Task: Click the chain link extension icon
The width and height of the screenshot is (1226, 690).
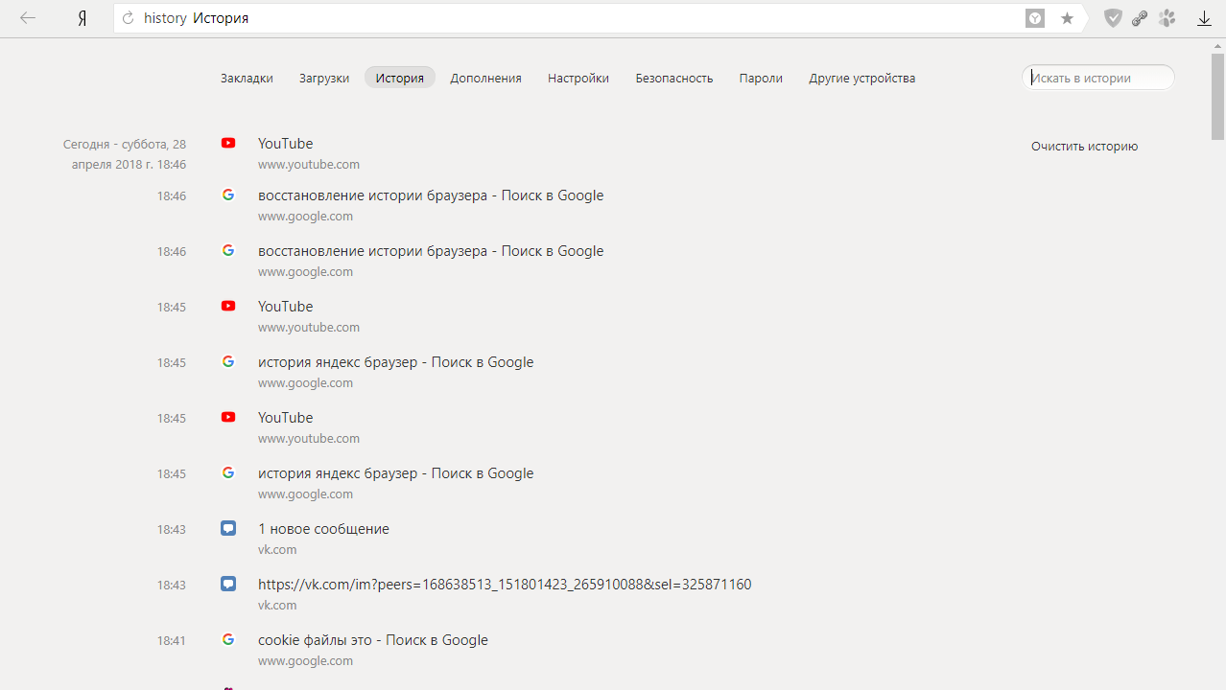Action: pyautogui.click(x=1140, y=18)
